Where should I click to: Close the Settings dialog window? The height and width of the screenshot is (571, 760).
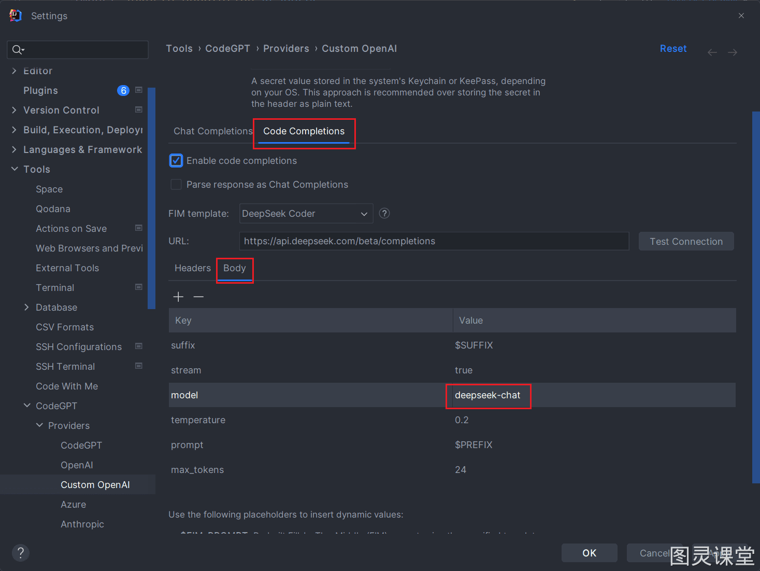(741, 16)
